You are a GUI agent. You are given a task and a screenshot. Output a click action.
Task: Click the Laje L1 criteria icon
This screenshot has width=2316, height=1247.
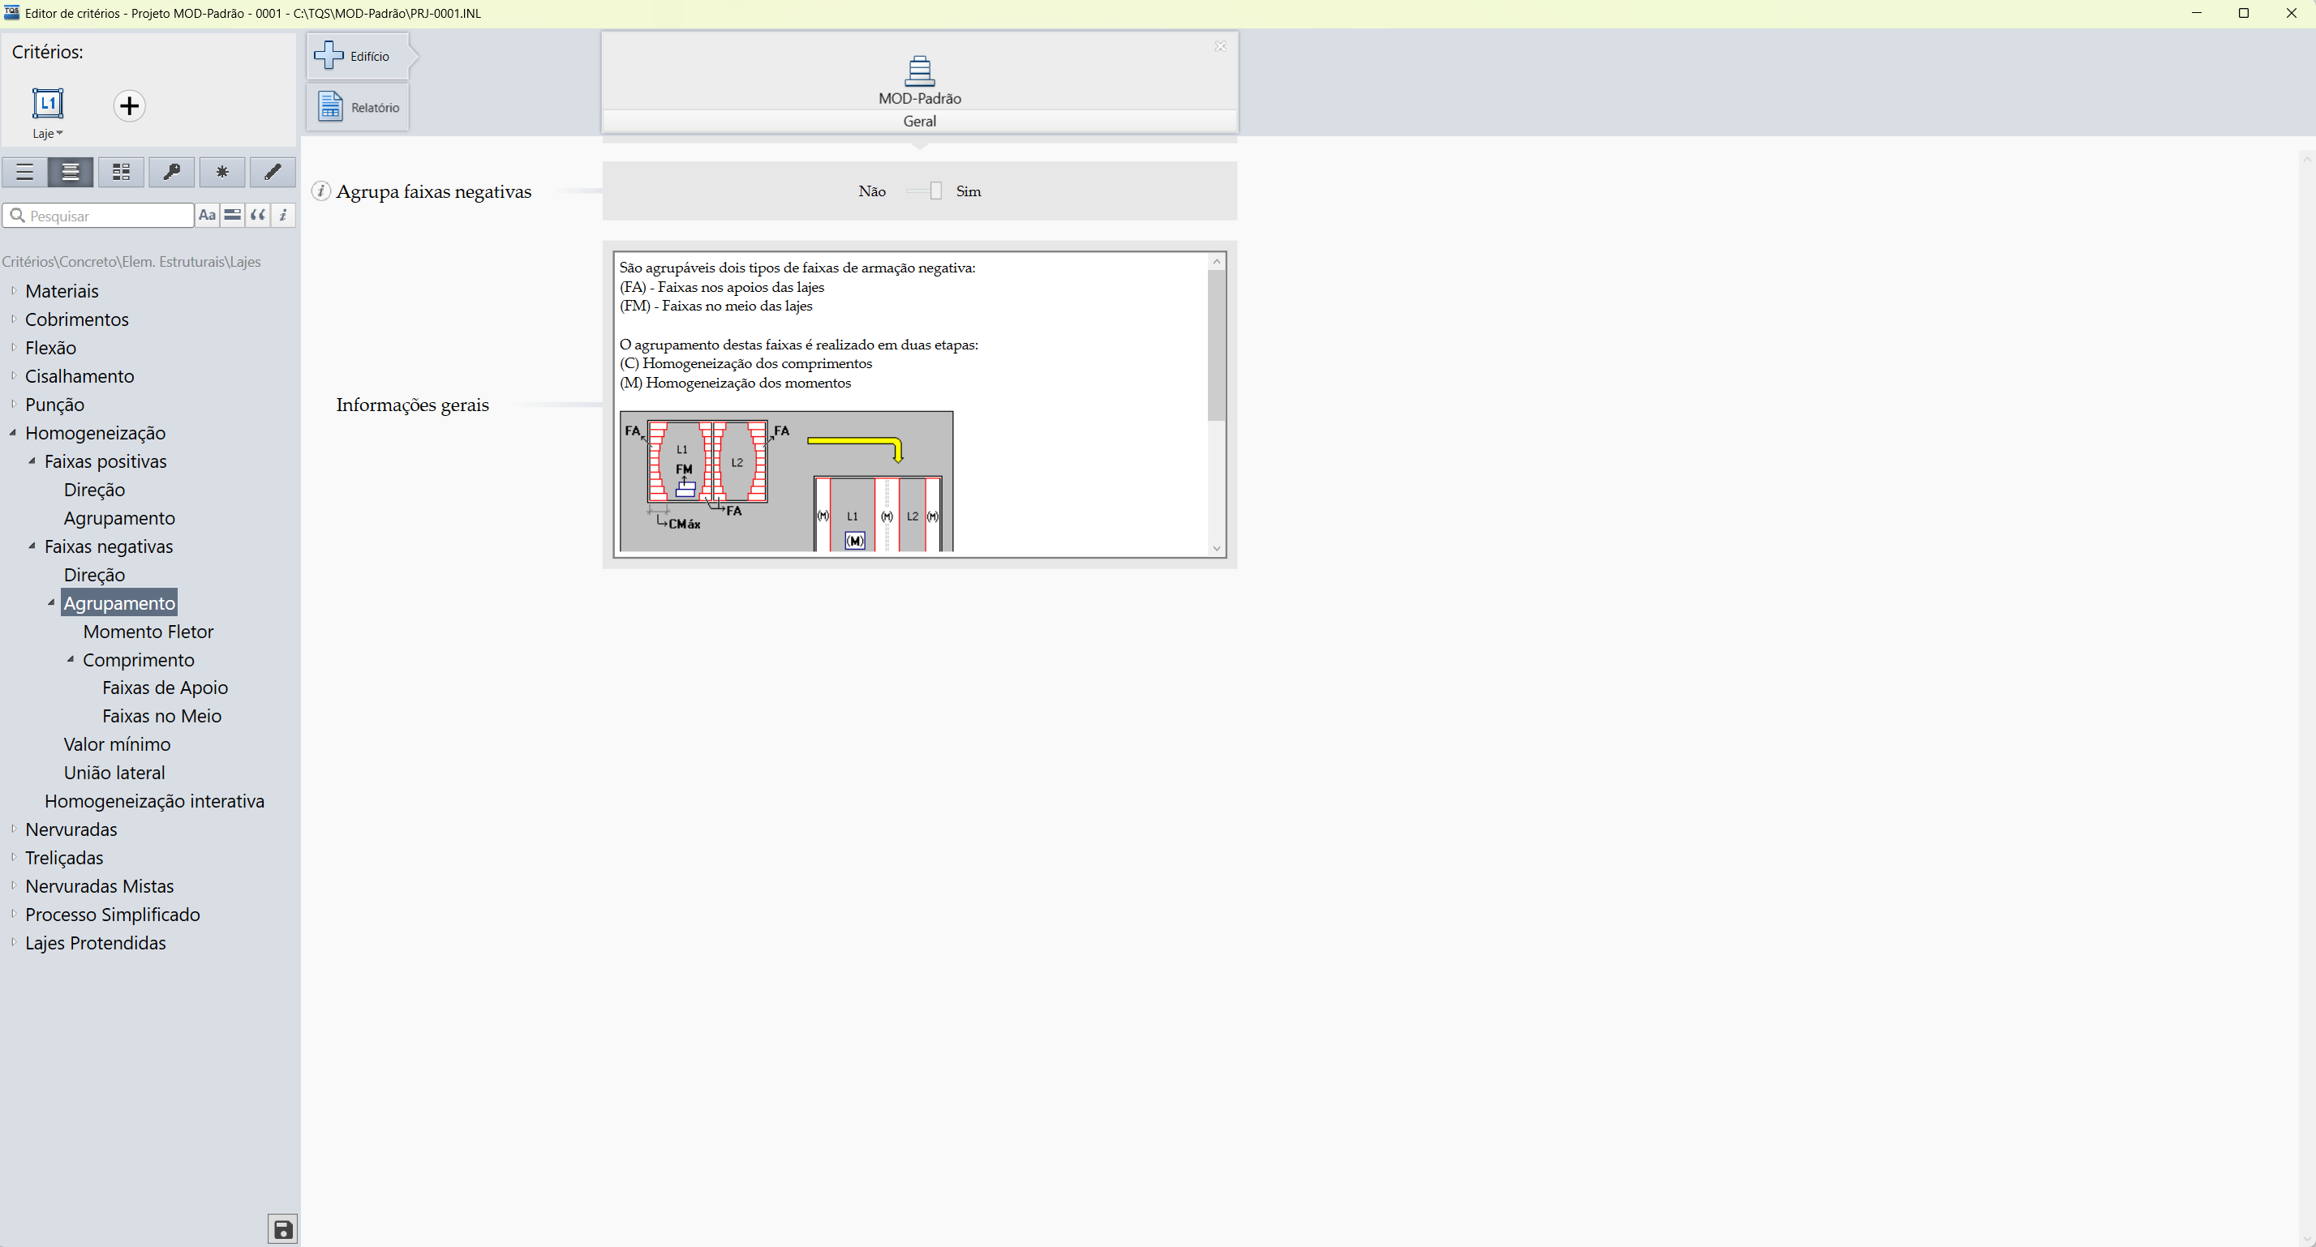[48, 103]
